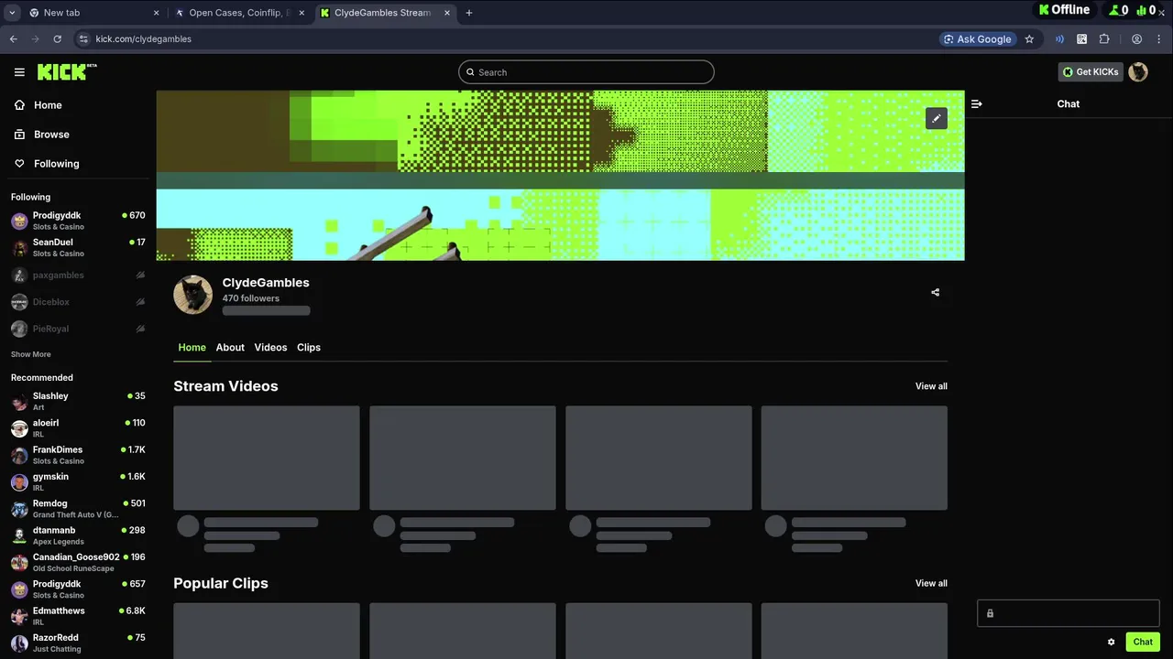Click the browser back arrow
The height and width of the screenshot is (659, 1173).
tap(14, 39)
